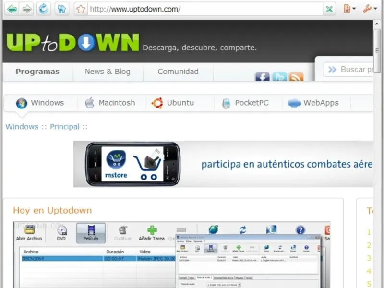Open the News & Blog tab
The height and width of the screenshot is (288, 384).
tap(108, 72)
